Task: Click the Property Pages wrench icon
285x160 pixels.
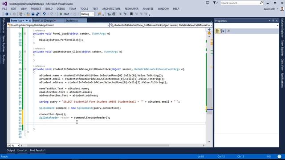Action: tap(228, 31)
